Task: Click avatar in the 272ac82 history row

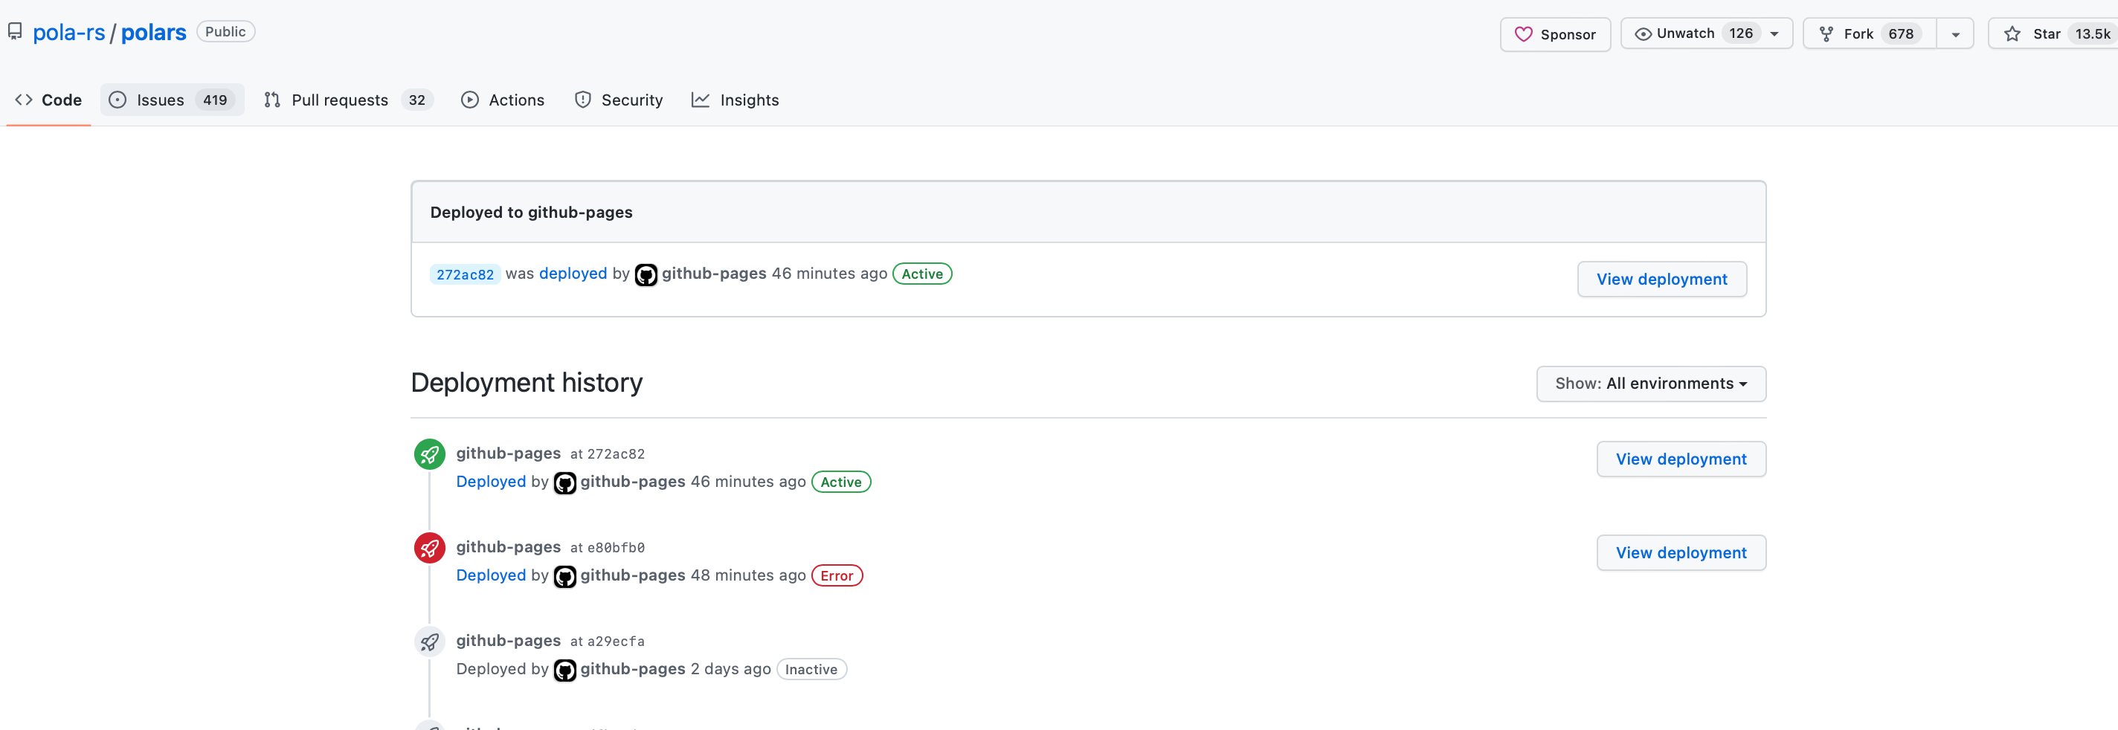Action: (564, 482)
